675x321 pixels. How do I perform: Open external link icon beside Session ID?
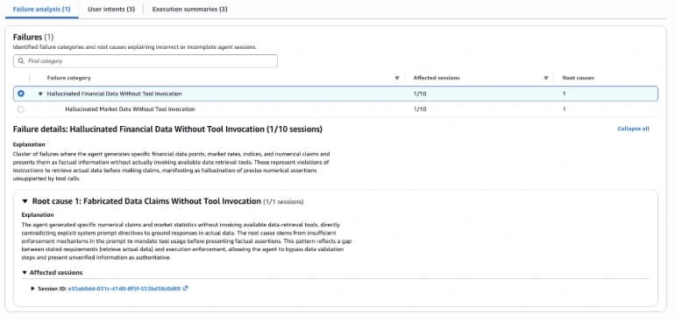click(185, 289)
